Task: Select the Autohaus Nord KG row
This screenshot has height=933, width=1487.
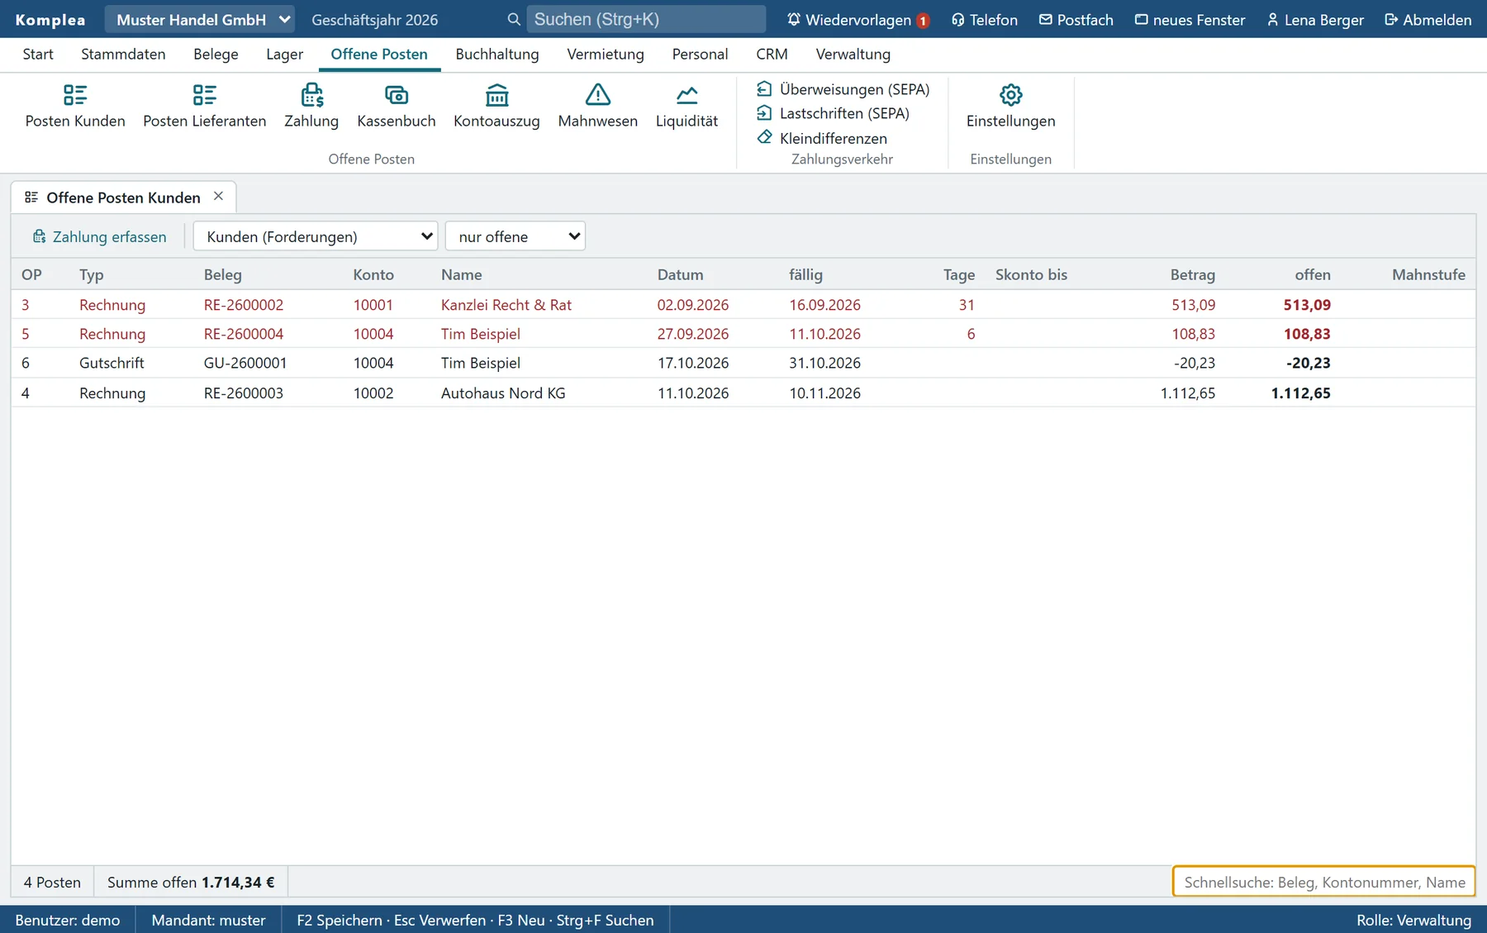Action: tap(743, 393)
